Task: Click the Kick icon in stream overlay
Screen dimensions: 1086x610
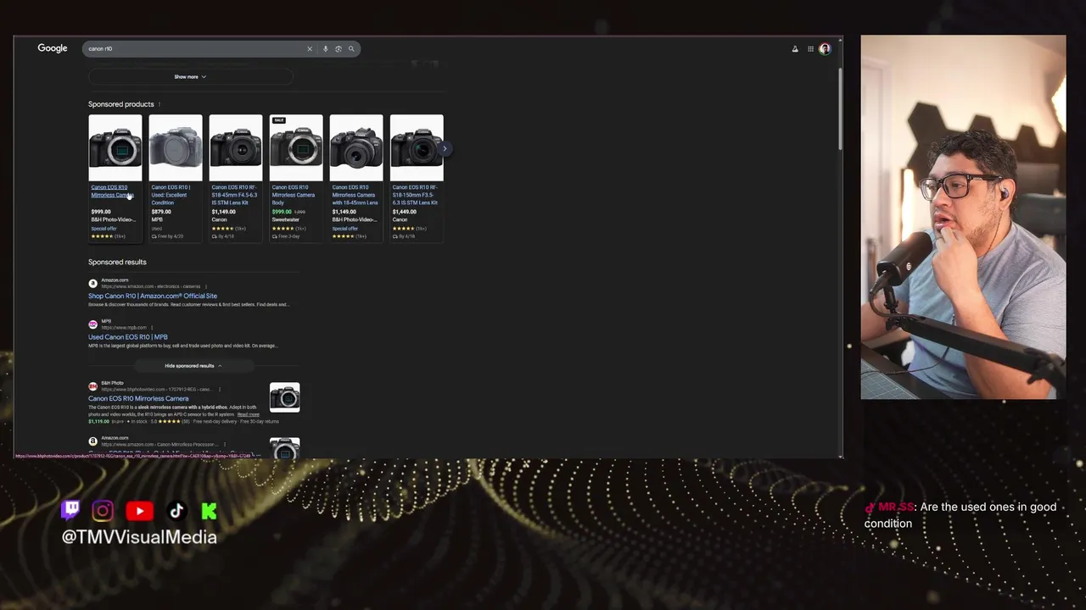Action: point(209,511)
